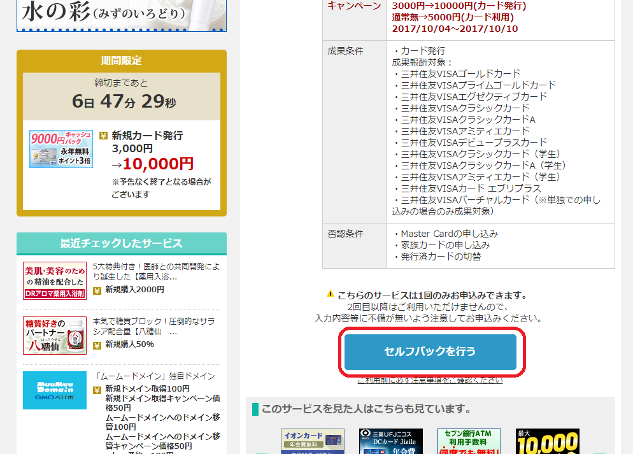
Task: Click the yen icon beside 新規ドメイン取得100円
Action: (97, 389)
